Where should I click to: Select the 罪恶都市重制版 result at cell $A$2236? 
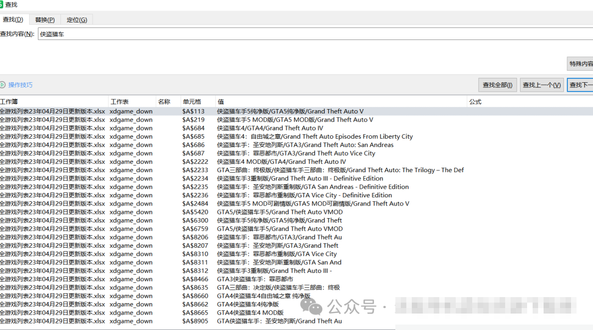(x=296, y=195)
